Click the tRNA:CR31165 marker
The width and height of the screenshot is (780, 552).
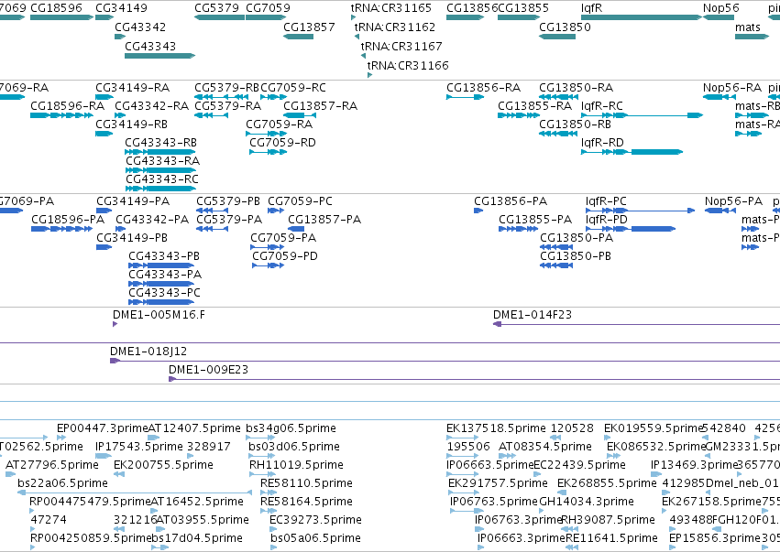pyautogui.click(x=353, y=18)
